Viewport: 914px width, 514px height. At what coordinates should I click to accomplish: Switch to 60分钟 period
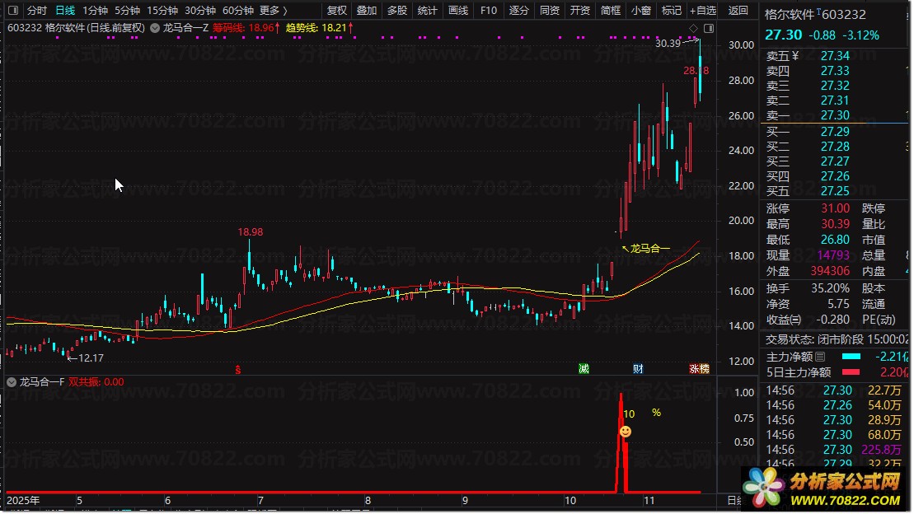click(x=238, y=11)
